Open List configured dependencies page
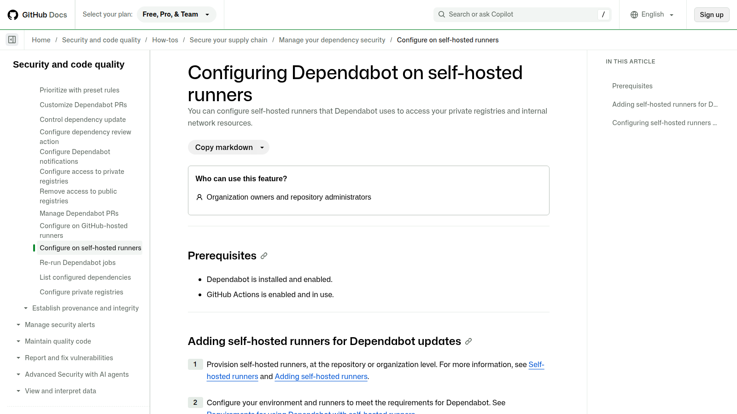The image size is (737, 414). click(x=85, y=277)
